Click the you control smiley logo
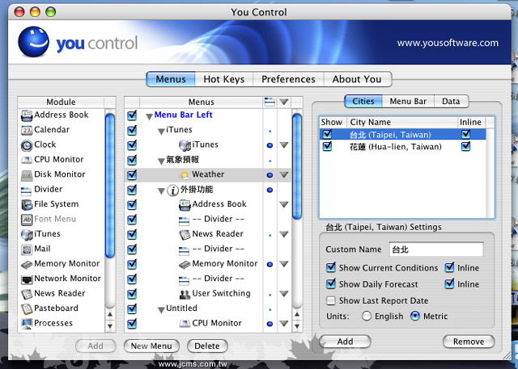The width and height of the screenshot is (518, 369). [x=33, y=41]
